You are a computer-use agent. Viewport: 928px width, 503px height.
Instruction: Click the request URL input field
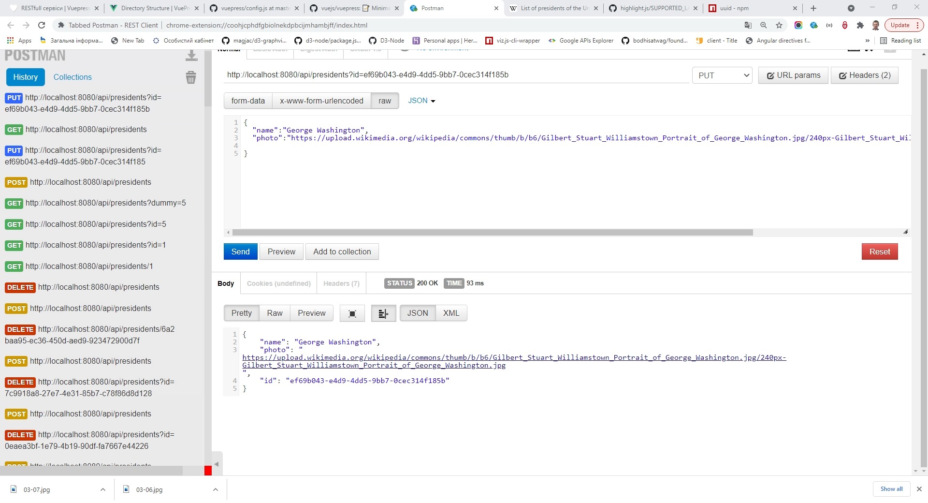tap(456, 75)
